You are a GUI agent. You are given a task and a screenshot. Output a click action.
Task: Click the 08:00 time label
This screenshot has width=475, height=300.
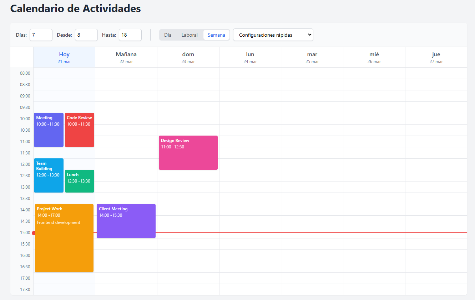(x=25, y=73)
